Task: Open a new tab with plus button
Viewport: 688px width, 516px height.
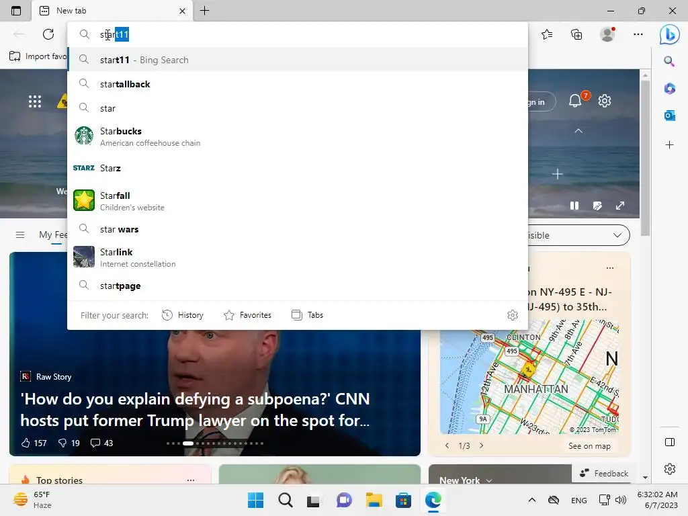Action: click(x=204, y=11)
